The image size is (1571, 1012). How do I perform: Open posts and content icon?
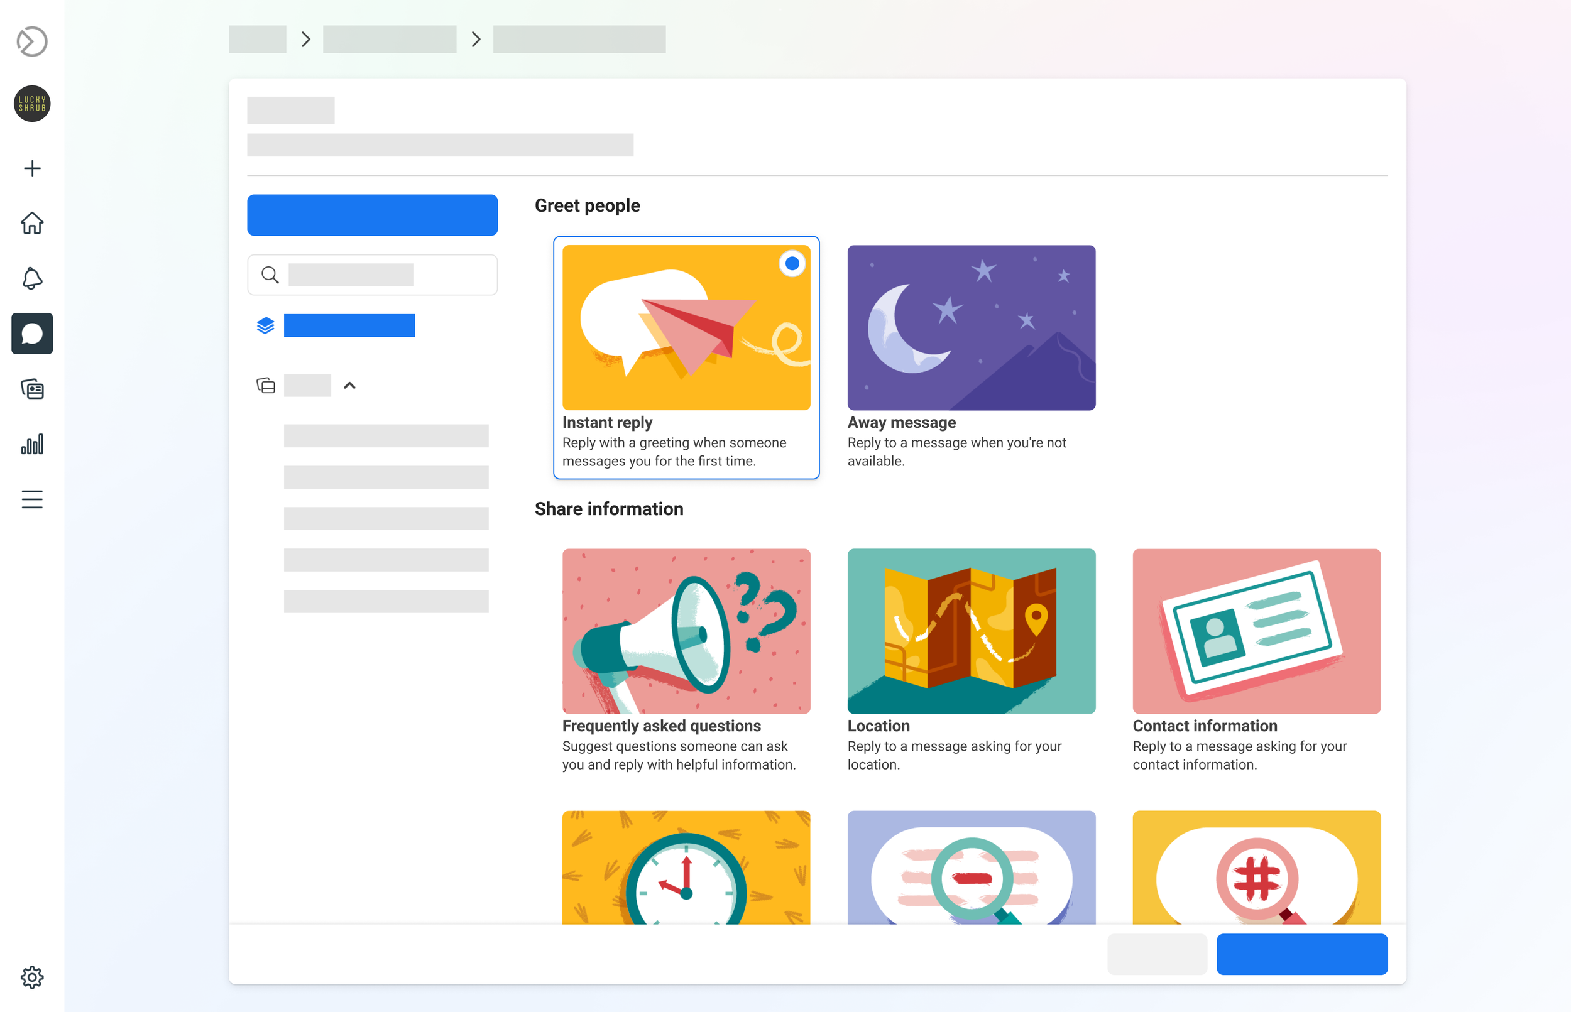(31, 389)
